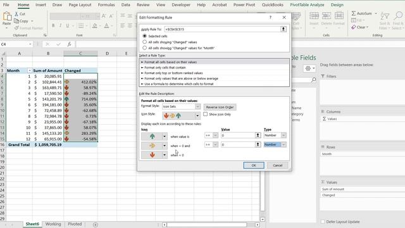
Task: Open second rule's highlighted Type dropdown
Action: [x=283, y=144]
